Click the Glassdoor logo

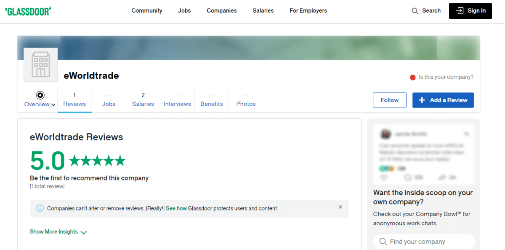(28, 11)
